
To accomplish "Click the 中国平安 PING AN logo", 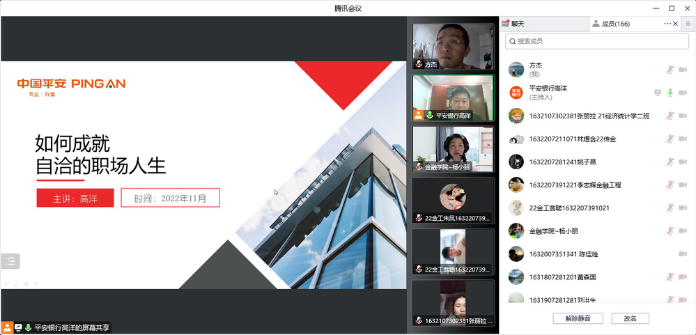I will tap(72, 84).
